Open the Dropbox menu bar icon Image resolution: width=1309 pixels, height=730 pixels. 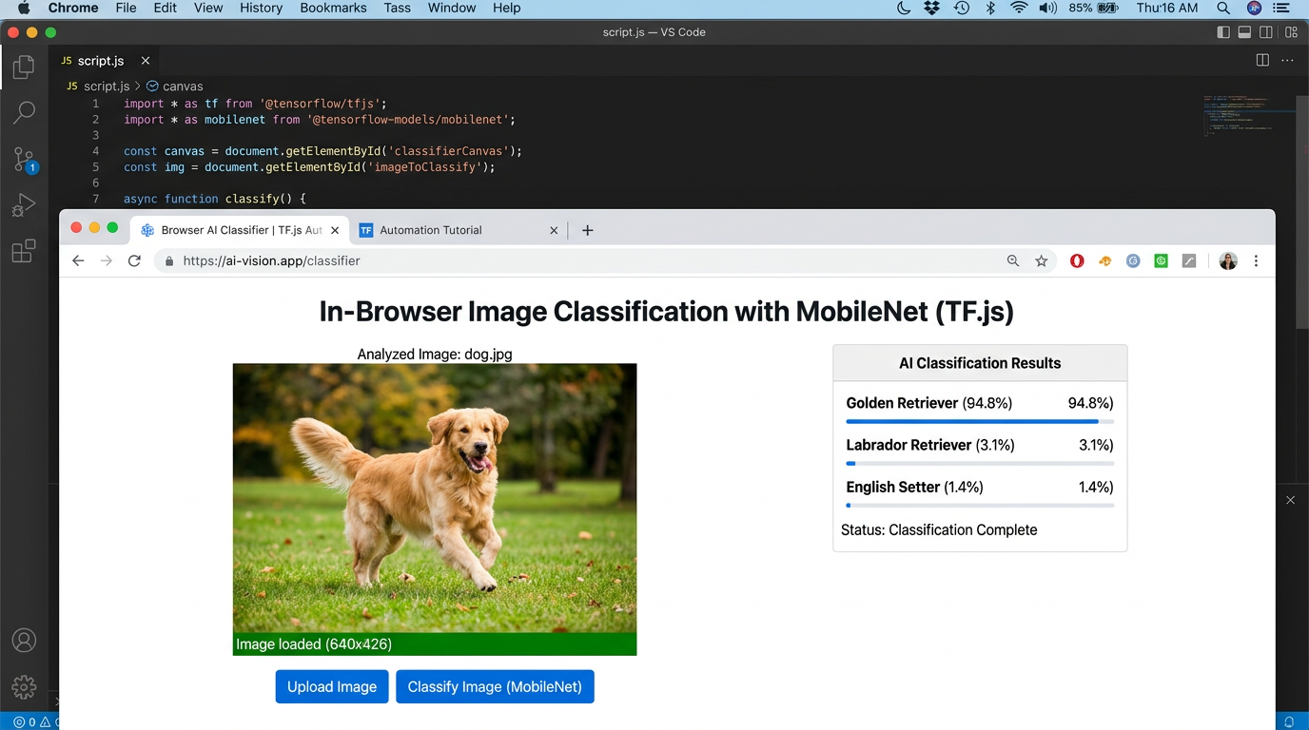click(932, 8)
